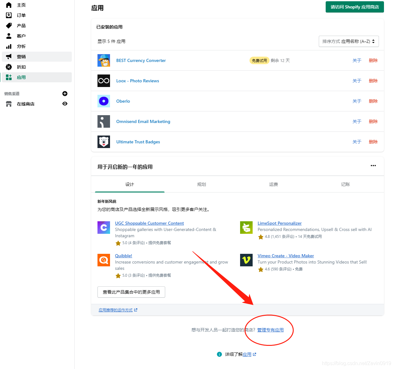
Task: Open LimeSpot Personalizer link
Action: [x=280, y=223]
